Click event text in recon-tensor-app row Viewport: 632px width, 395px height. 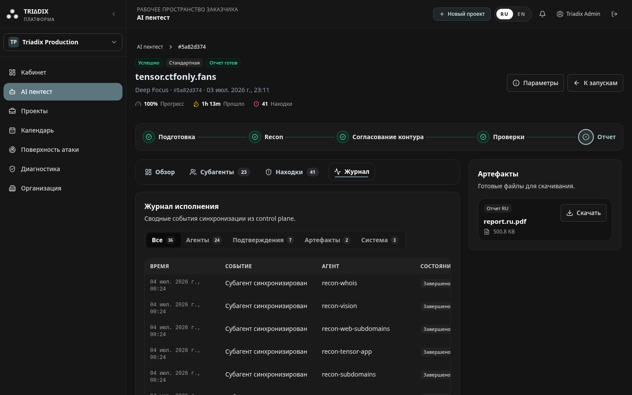(266, 352)
